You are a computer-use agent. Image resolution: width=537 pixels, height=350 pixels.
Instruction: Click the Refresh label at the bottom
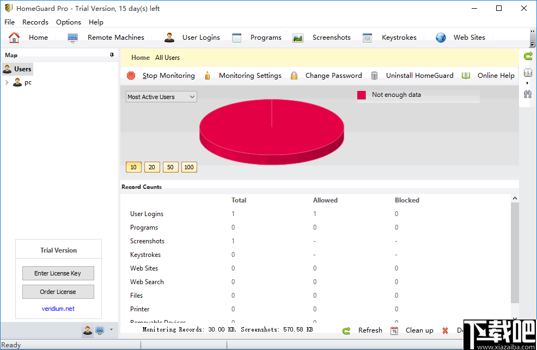coord(370,330)
